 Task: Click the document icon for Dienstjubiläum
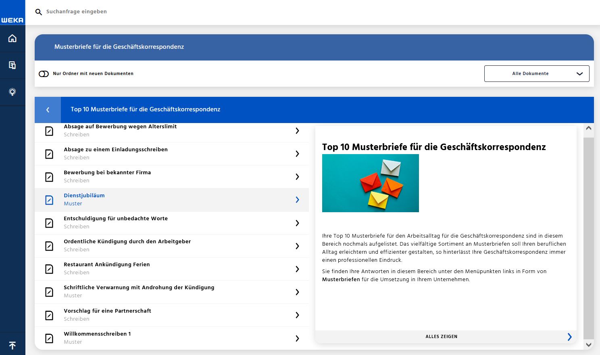[x=49, y=200]
